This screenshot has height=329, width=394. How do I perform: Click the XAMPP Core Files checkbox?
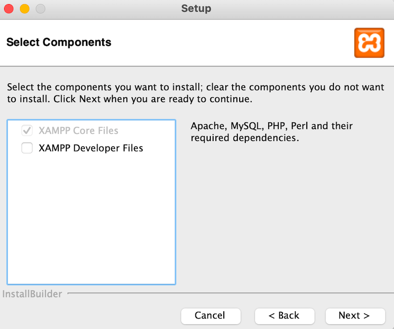click(x=27, y=131)
